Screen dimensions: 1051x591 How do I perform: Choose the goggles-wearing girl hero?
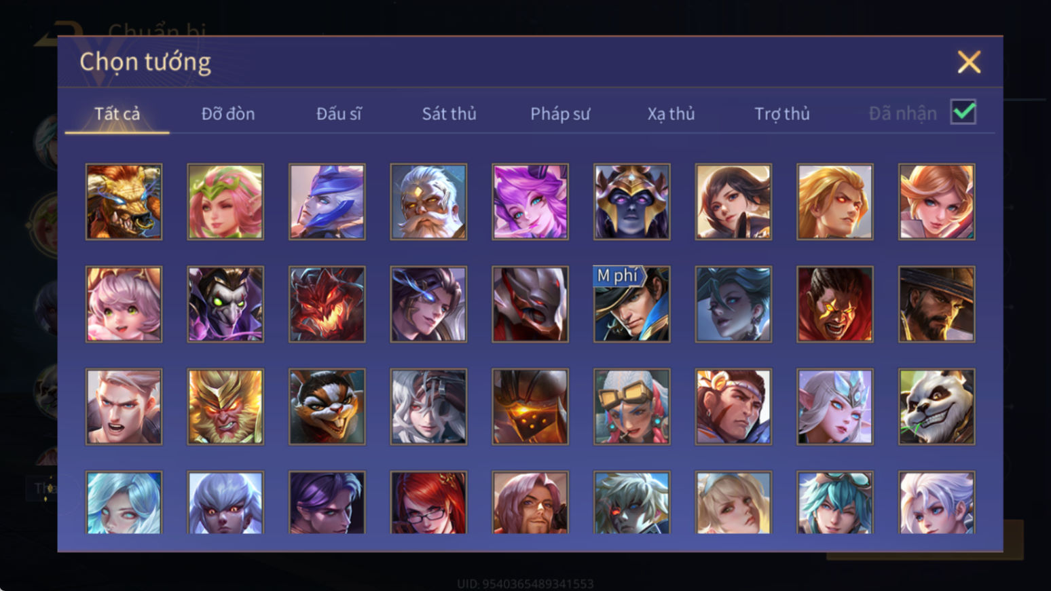(631, 406)
